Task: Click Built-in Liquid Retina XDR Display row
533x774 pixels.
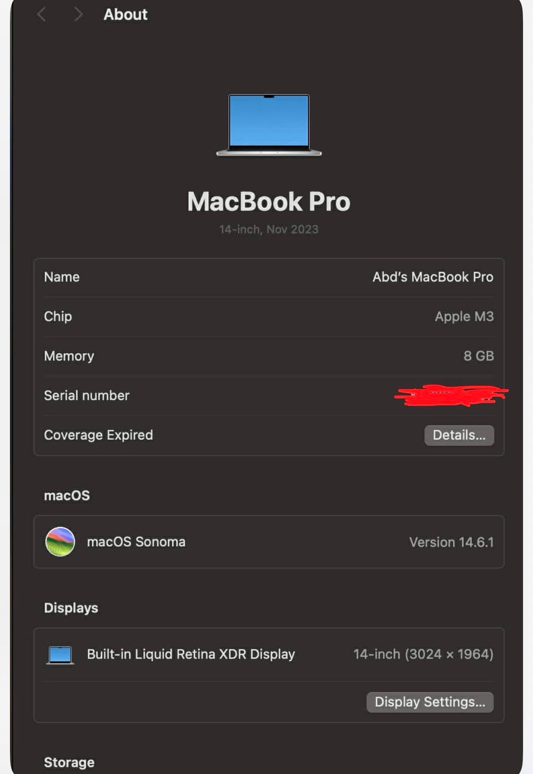Action: pos(269,655)
